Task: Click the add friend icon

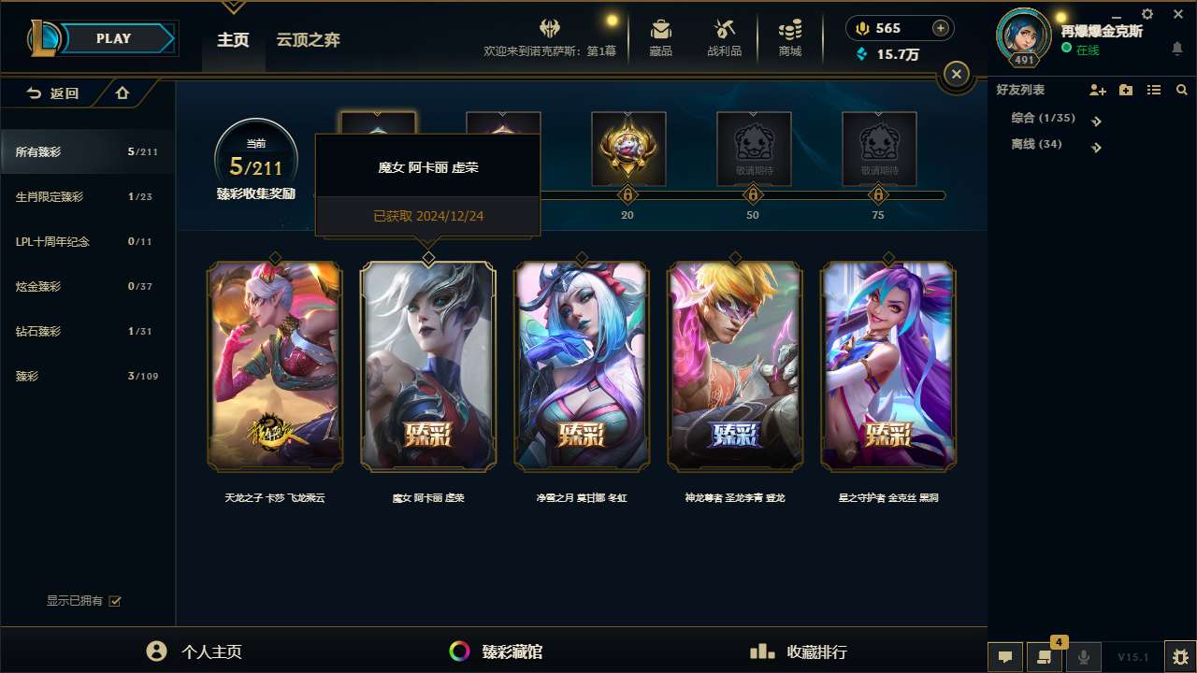Action: [x=1098, y=90]
